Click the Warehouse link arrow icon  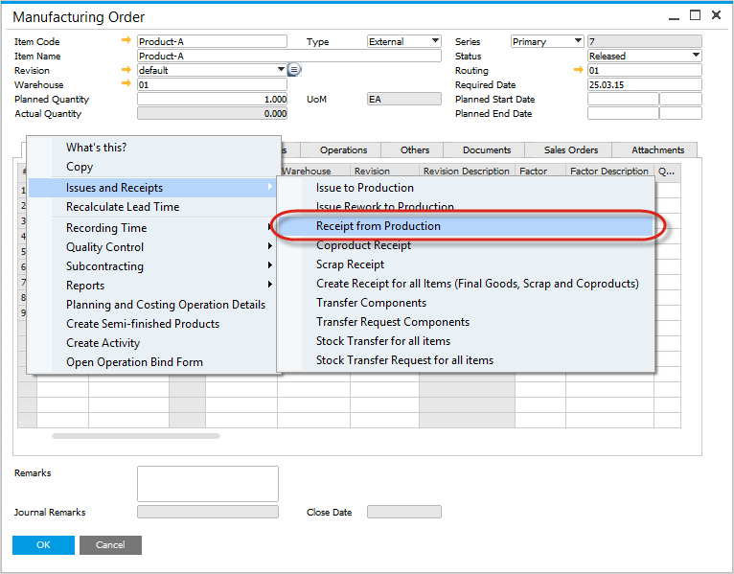click(x=126, y=84)
